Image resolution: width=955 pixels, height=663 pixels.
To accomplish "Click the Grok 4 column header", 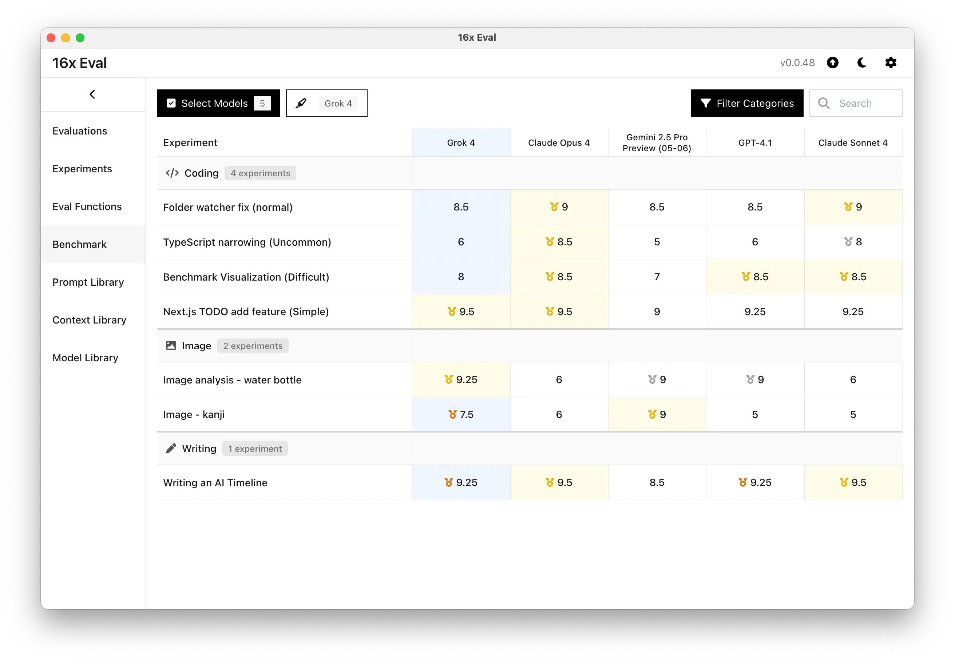I will pyautogui.click(x=461, y=142).
